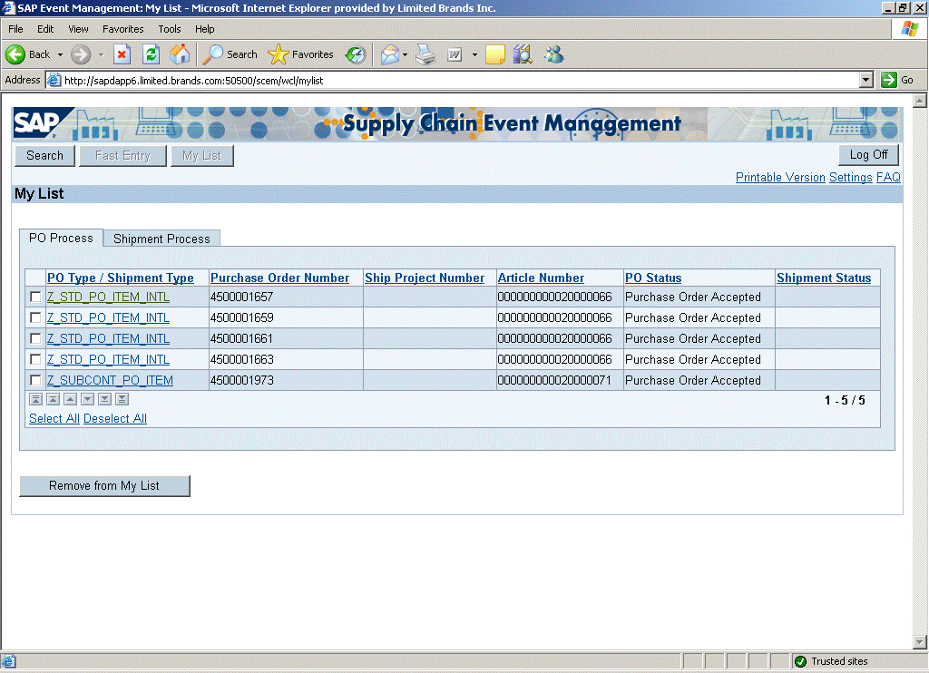The height and width of the screenshot is (673, 929).
Task: Click the green Go arrow button
Action: [889, 80]
